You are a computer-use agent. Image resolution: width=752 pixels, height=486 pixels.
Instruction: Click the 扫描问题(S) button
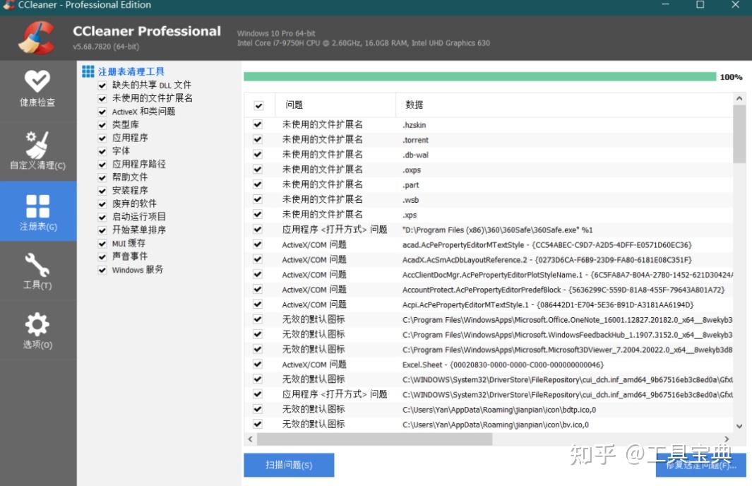click(x=289, y=465)
